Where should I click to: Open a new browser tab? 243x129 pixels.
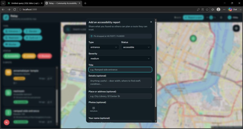pos(85,3)
